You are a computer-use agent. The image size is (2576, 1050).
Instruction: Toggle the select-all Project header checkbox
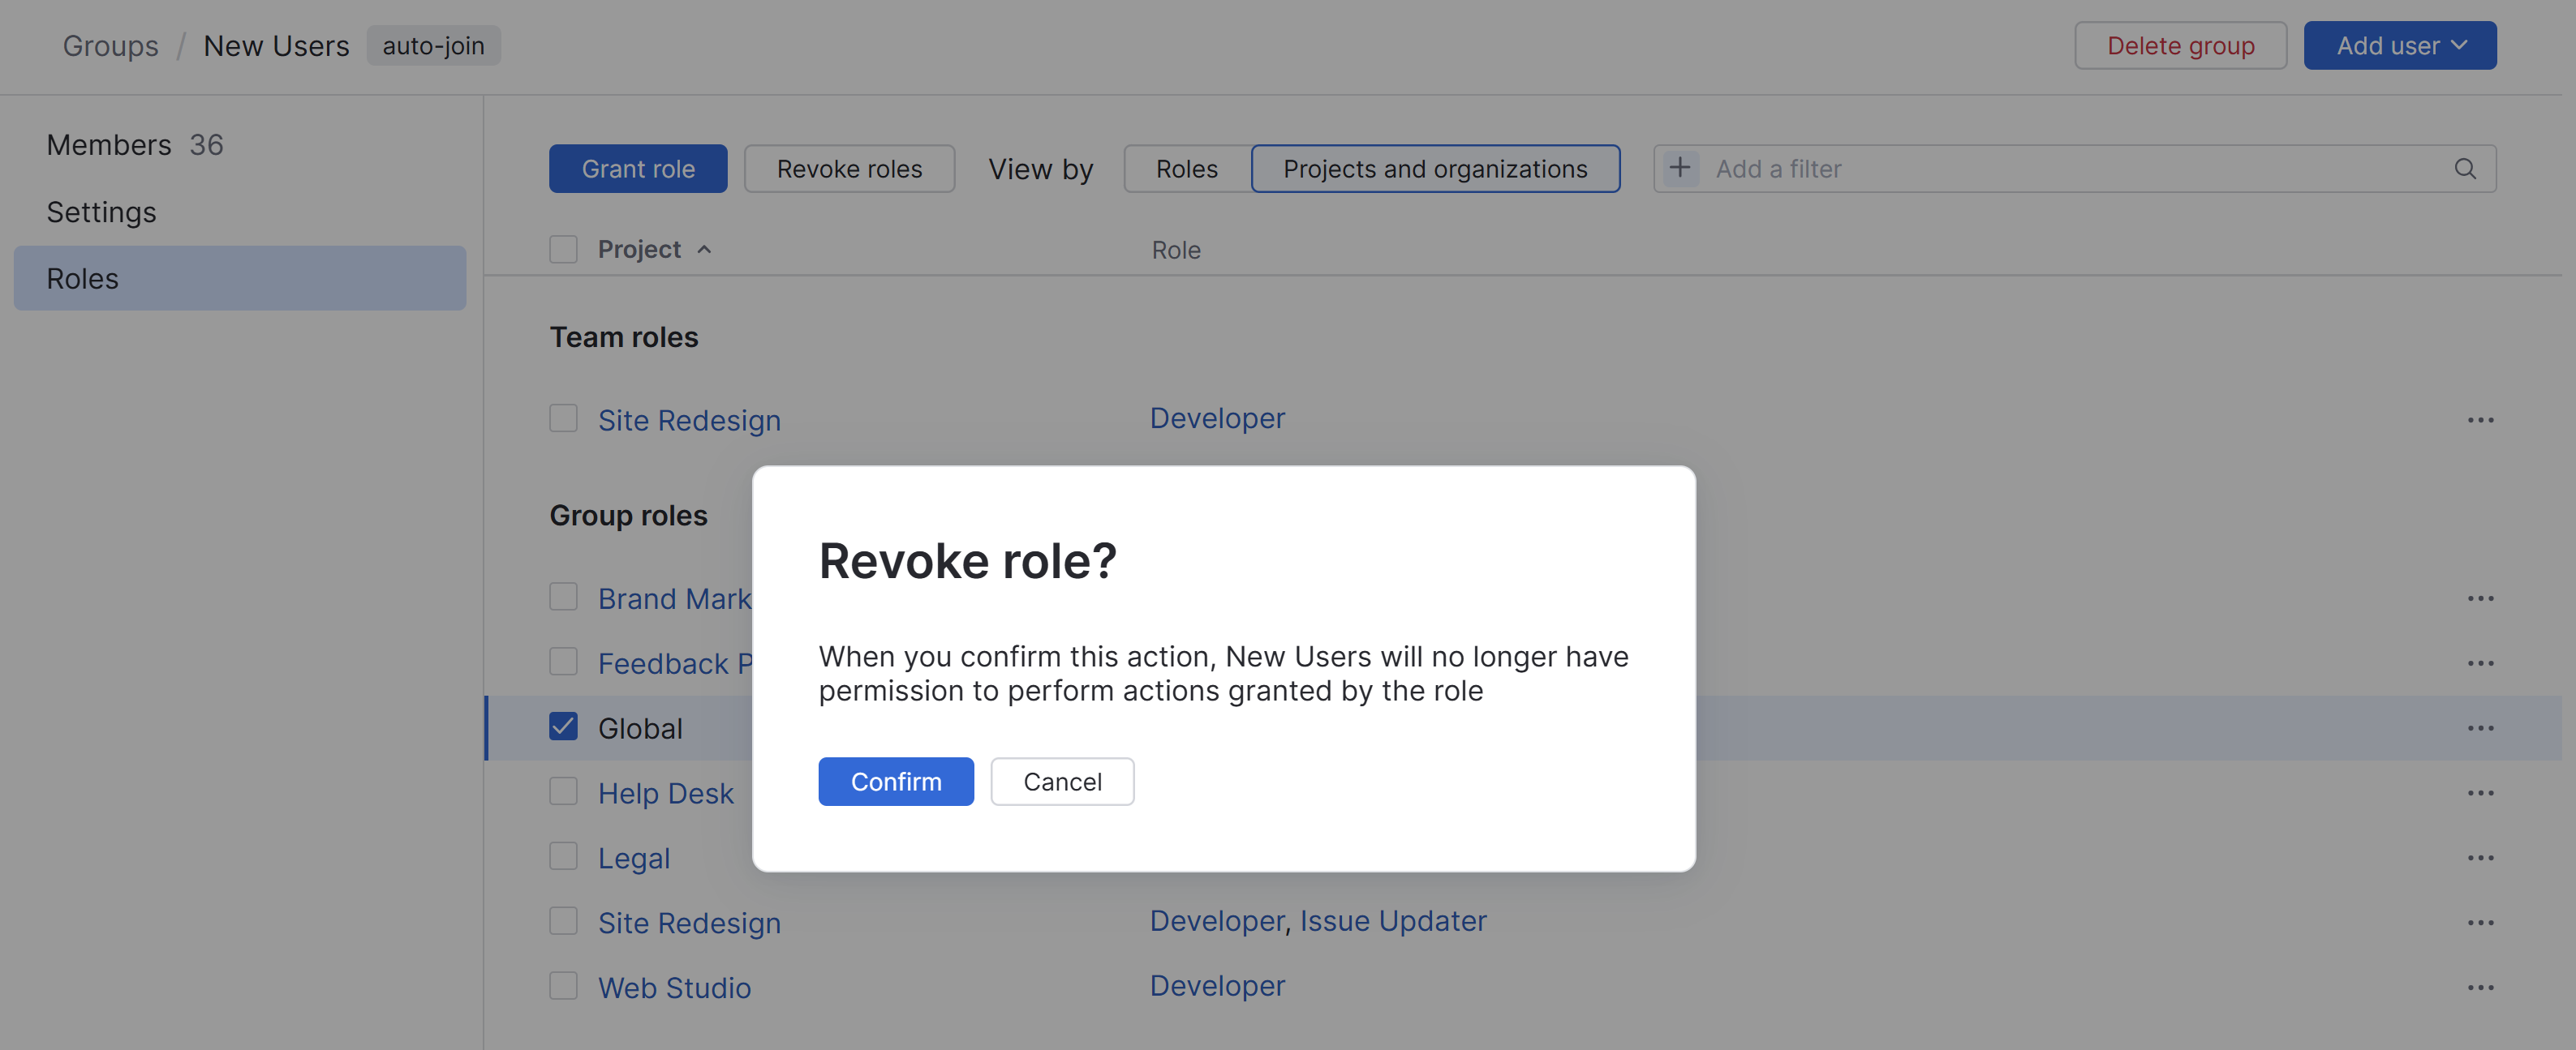coord(563,249)
